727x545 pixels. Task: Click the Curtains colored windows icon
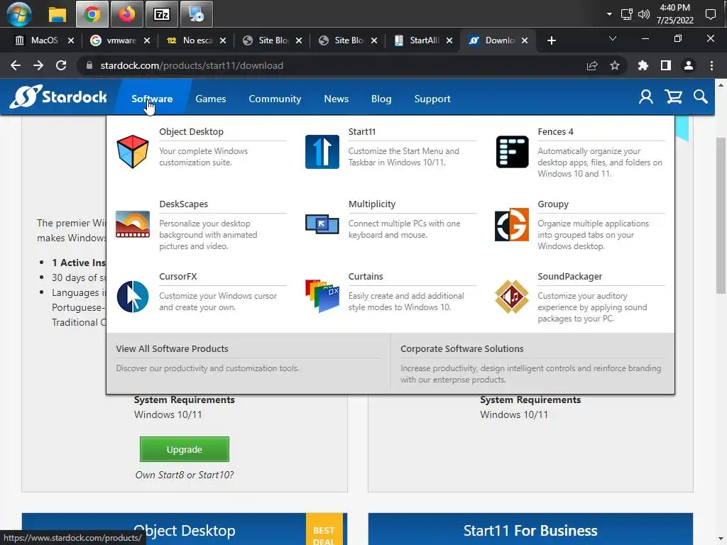click(x=322, y=296)
